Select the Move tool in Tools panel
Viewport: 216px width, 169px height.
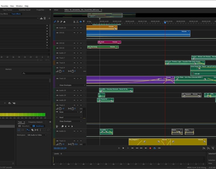coord(28,130)
